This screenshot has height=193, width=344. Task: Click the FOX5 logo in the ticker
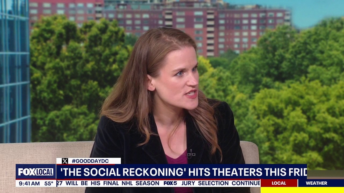click(x=170, y=183)
